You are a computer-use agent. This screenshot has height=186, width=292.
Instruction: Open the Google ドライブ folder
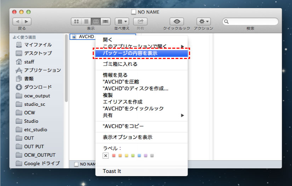click(x=38, y=163)
